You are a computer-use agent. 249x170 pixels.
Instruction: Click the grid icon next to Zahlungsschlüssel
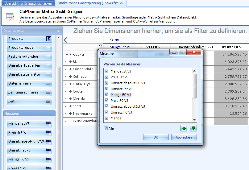click(48, 92)
